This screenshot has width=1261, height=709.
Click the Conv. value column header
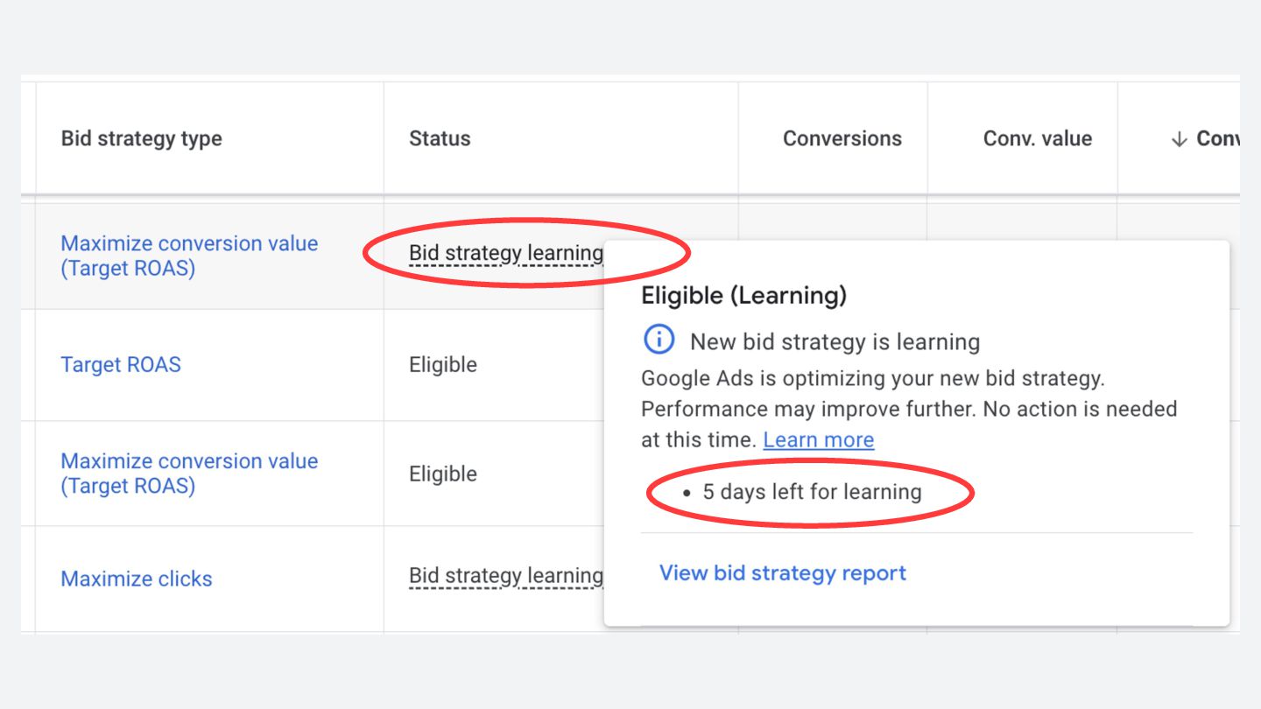tap(1037, 139)
